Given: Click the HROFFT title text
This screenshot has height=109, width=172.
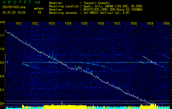Looking at the screenshot, I should (x=17, y=2).
